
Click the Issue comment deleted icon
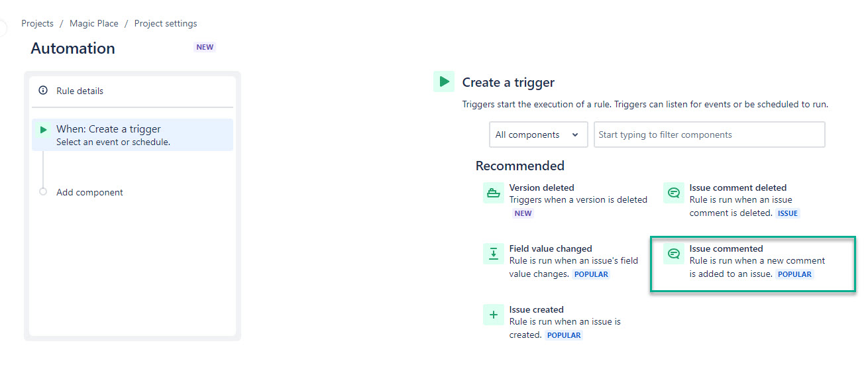pyautogui.click(x=674, y=193)
